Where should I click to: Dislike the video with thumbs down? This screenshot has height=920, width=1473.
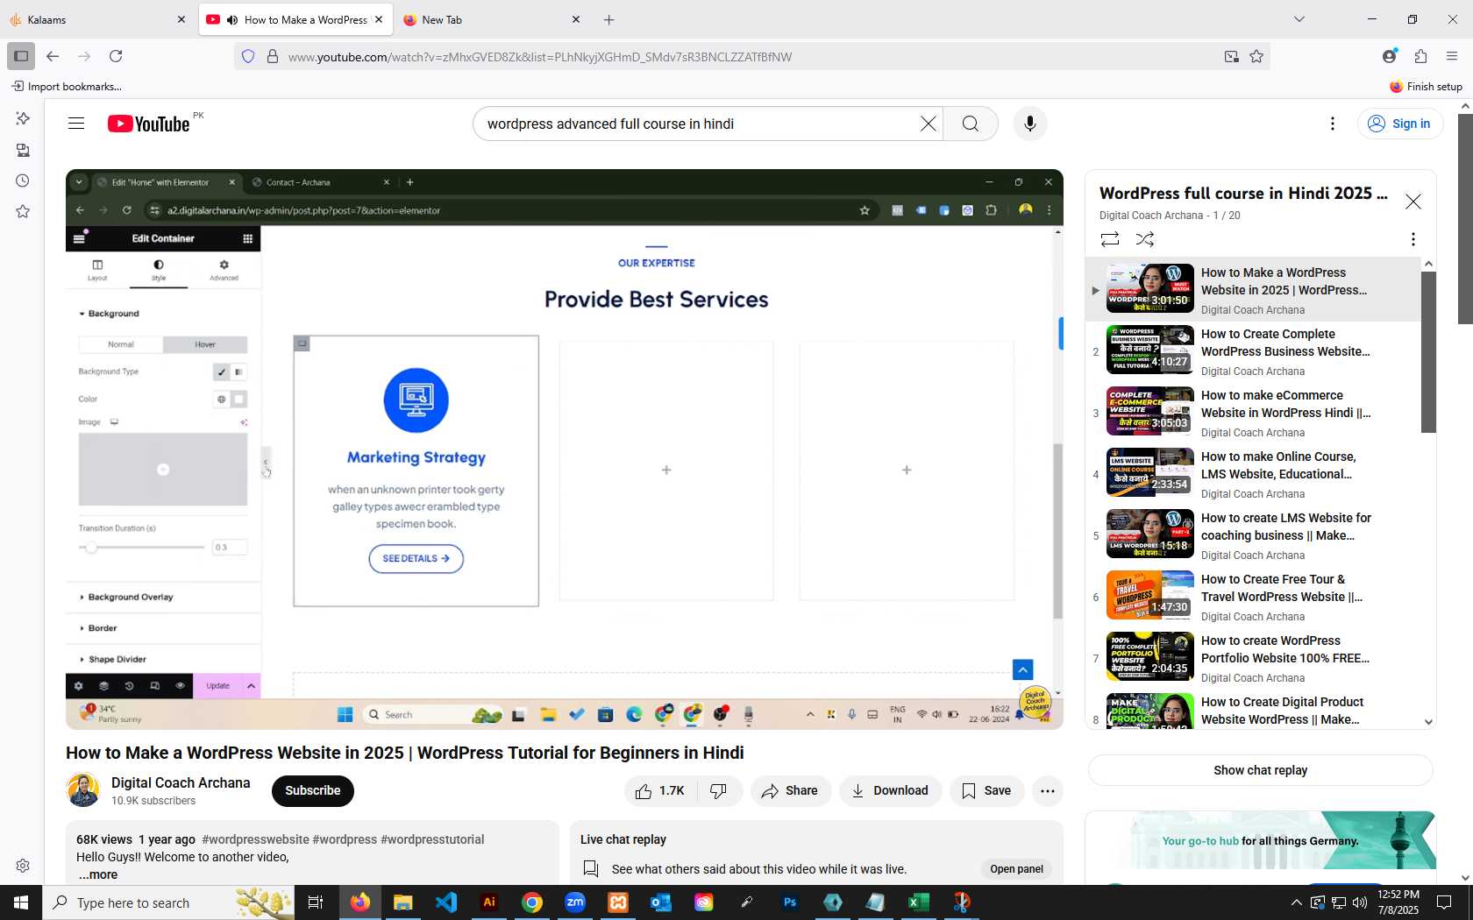pos(719,791)
